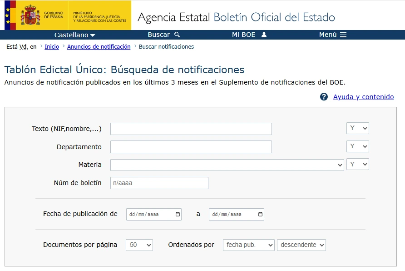Open the Ayuda y contenido link
This screenshot has height=271, width=405.
pos(363,97)
